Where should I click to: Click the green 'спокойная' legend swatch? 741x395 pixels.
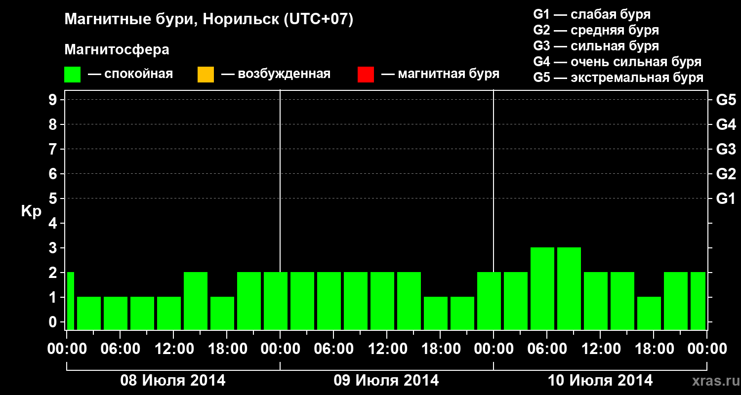tap(73, 75)
